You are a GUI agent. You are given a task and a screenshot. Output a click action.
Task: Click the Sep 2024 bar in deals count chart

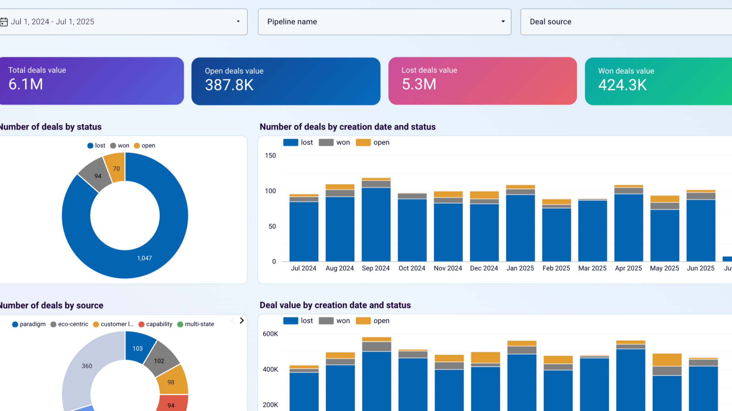coord(376,220)
